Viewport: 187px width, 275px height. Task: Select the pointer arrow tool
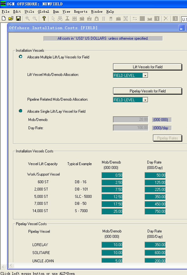pos(53,18)
